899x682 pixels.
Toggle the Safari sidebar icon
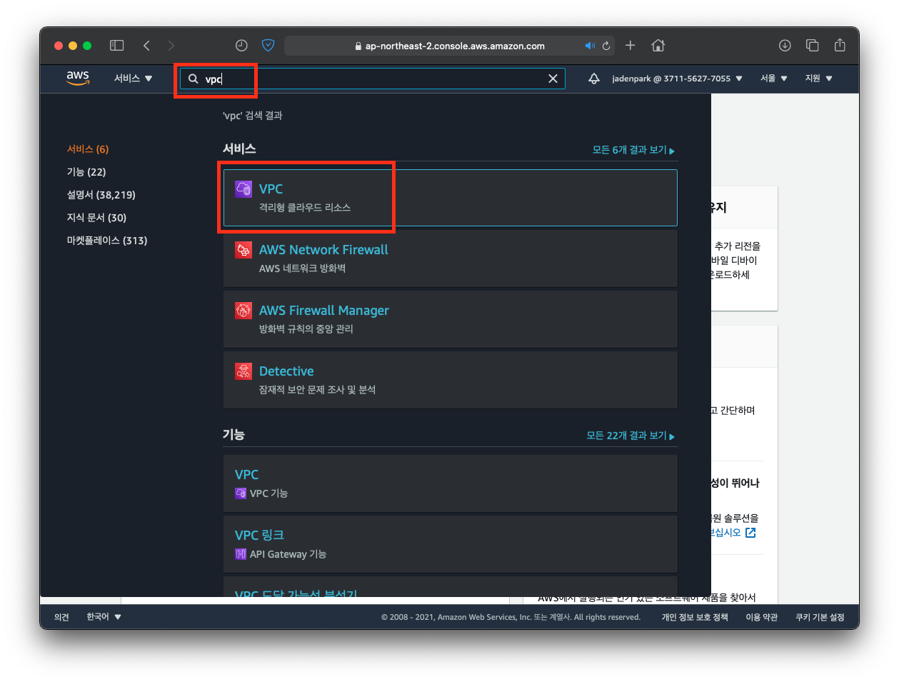pyautogui.click(x=116, y=46)
